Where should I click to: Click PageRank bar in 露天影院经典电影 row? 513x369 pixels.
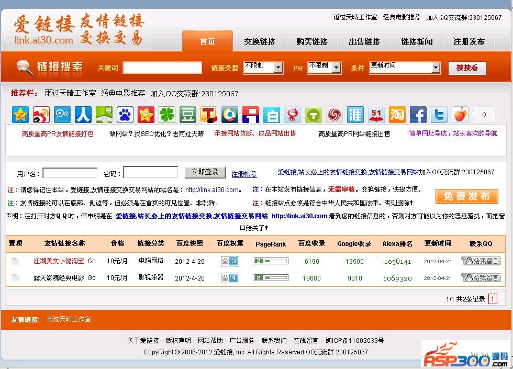pos(271,278)
